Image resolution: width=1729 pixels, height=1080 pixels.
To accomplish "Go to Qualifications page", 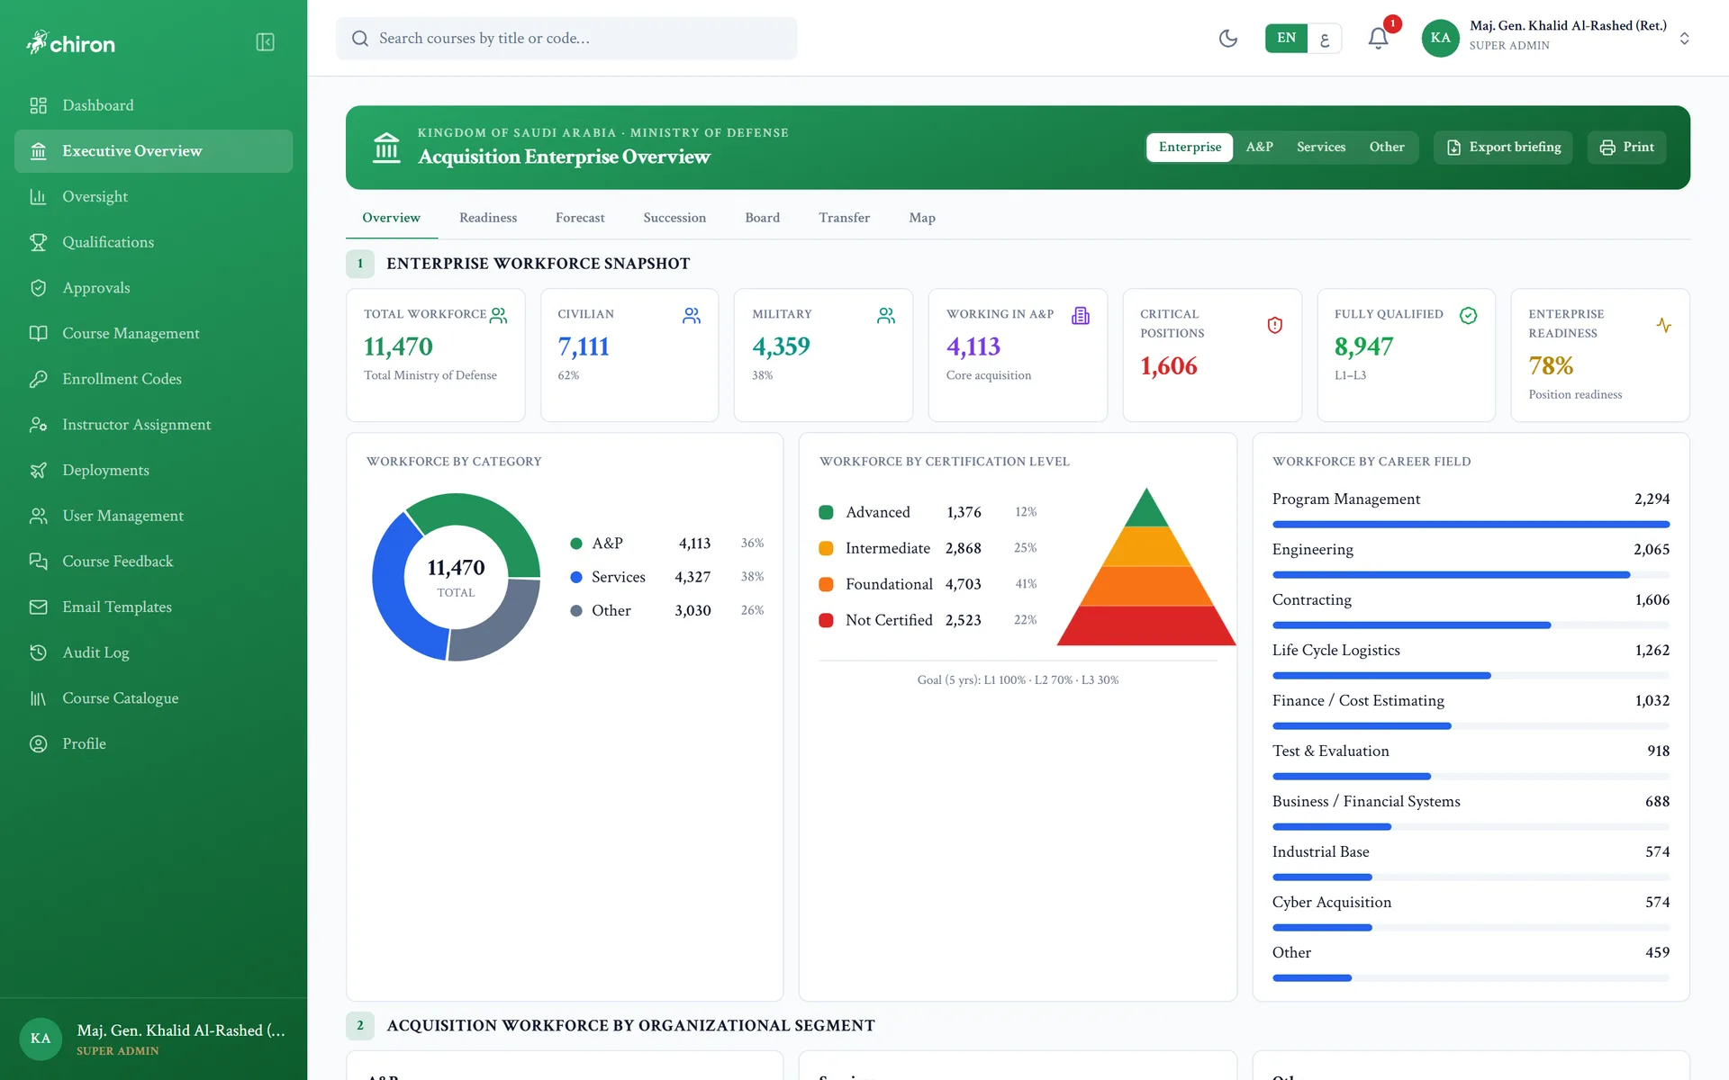I will click(x=153, y=242).
